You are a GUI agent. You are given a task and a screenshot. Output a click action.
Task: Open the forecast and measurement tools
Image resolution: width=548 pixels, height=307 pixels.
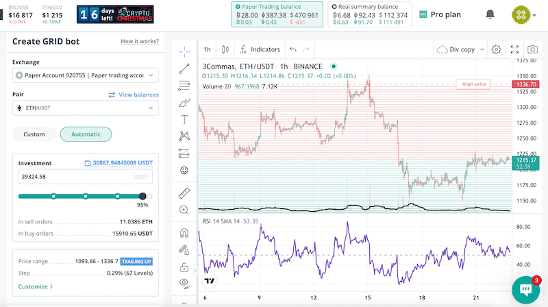coord(184,153)
